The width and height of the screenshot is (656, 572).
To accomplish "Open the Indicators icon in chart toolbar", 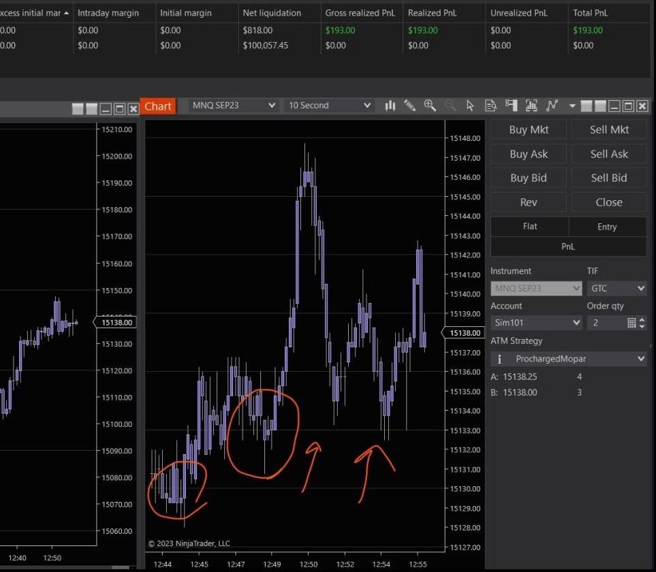I will [531, 106].
